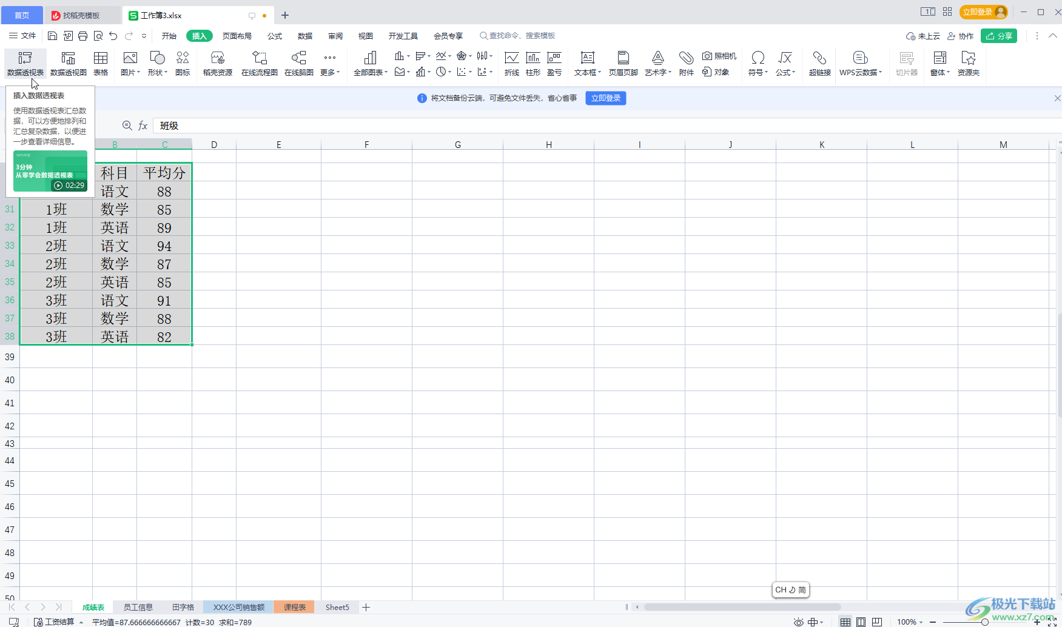
Task: Click the horizontal scrollbar thumb
Action: pyautogui.click(x=742, y=607)
